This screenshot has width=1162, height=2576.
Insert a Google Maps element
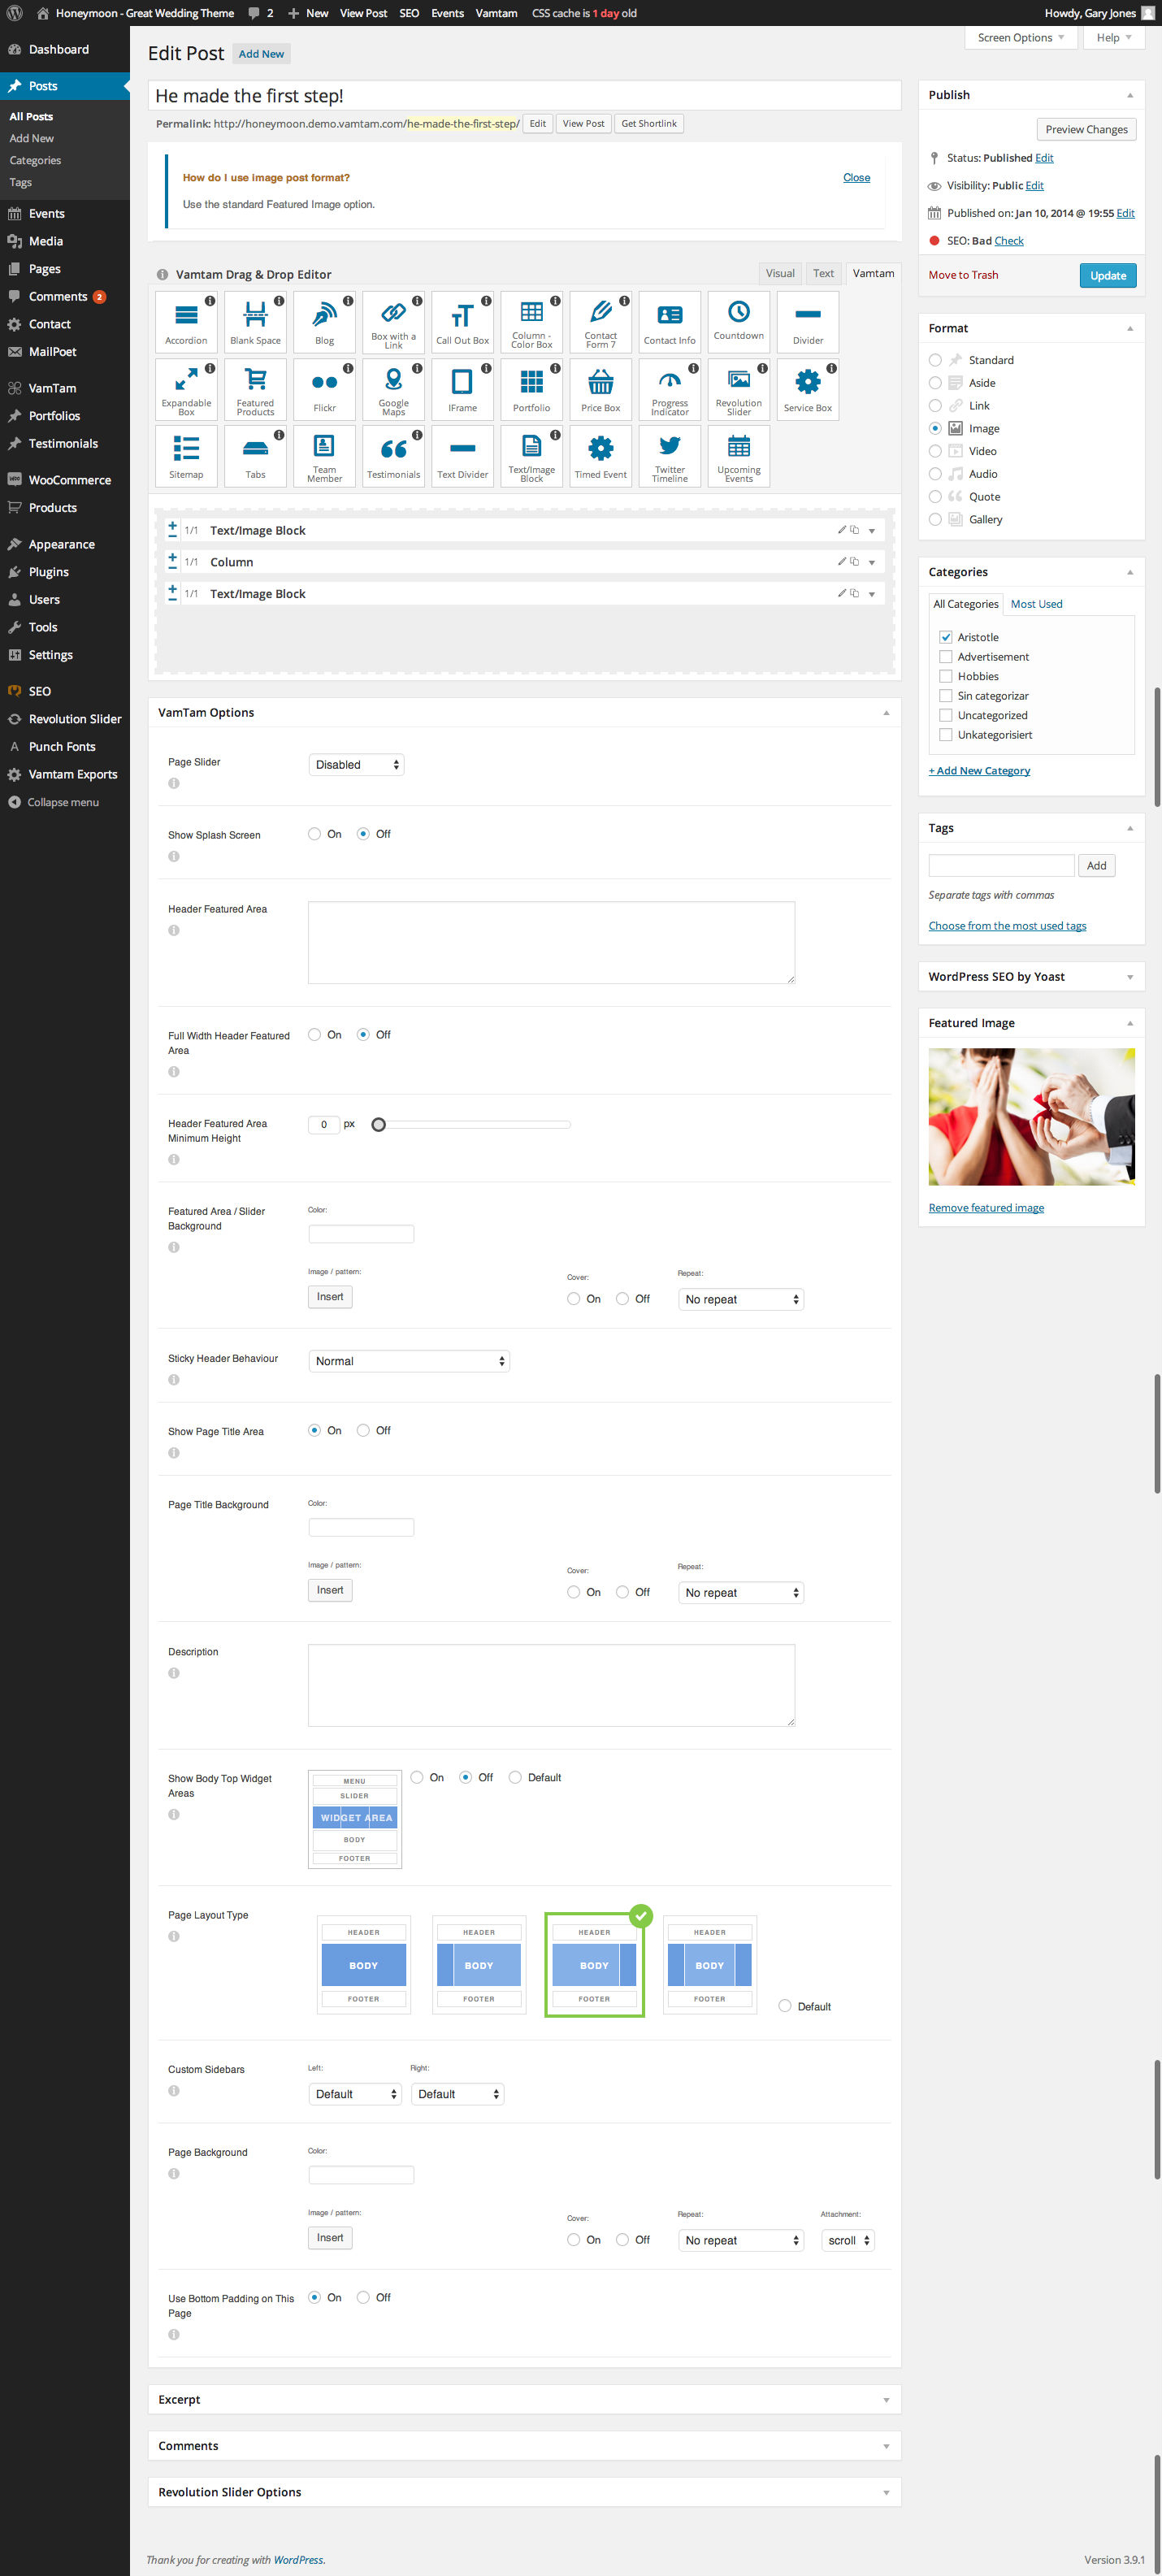tap(393, 387)
